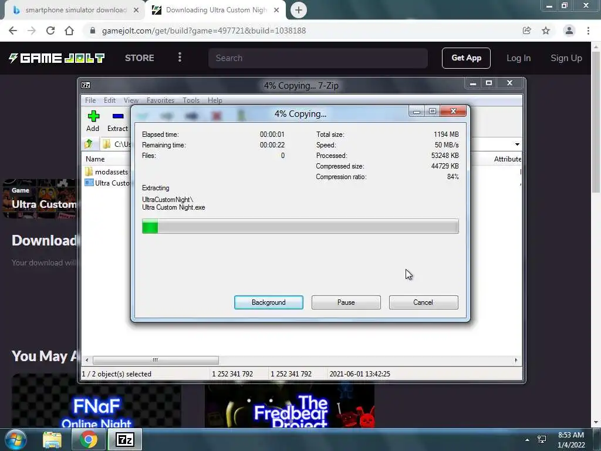Click the Log In link
Image resolution: width=601 pixels, height=451 pixels.
pos(519,58)
